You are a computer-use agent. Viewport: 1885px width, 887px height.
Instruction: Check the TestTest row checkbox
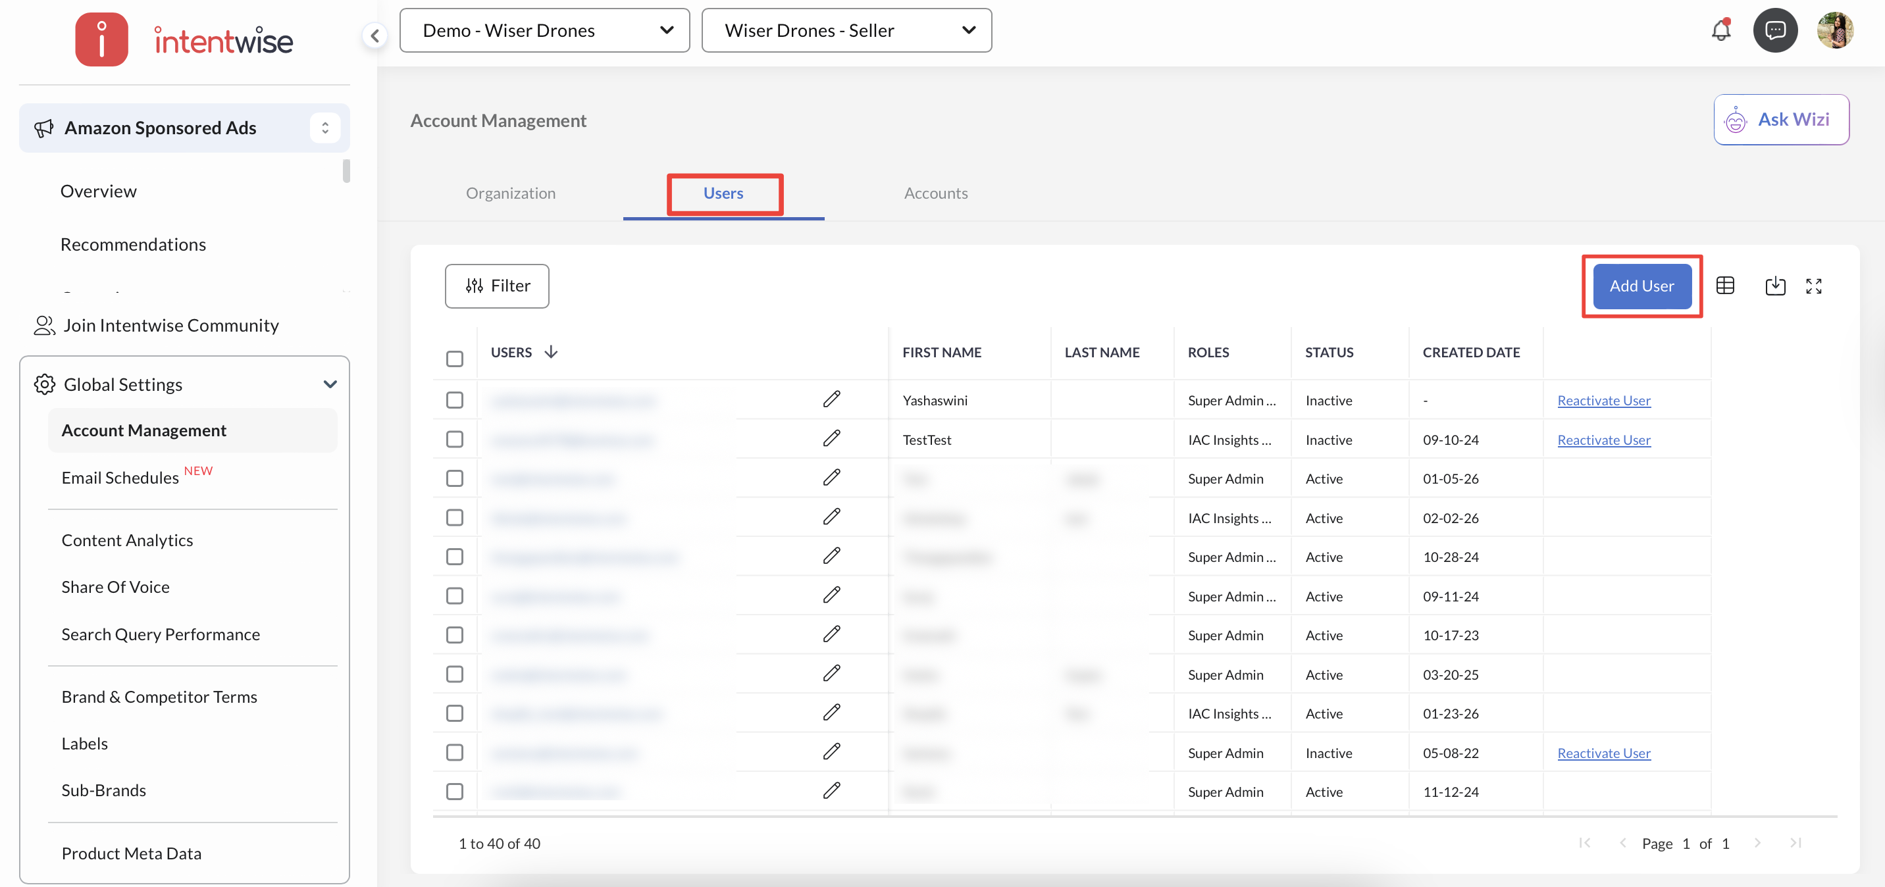[454, 439]
